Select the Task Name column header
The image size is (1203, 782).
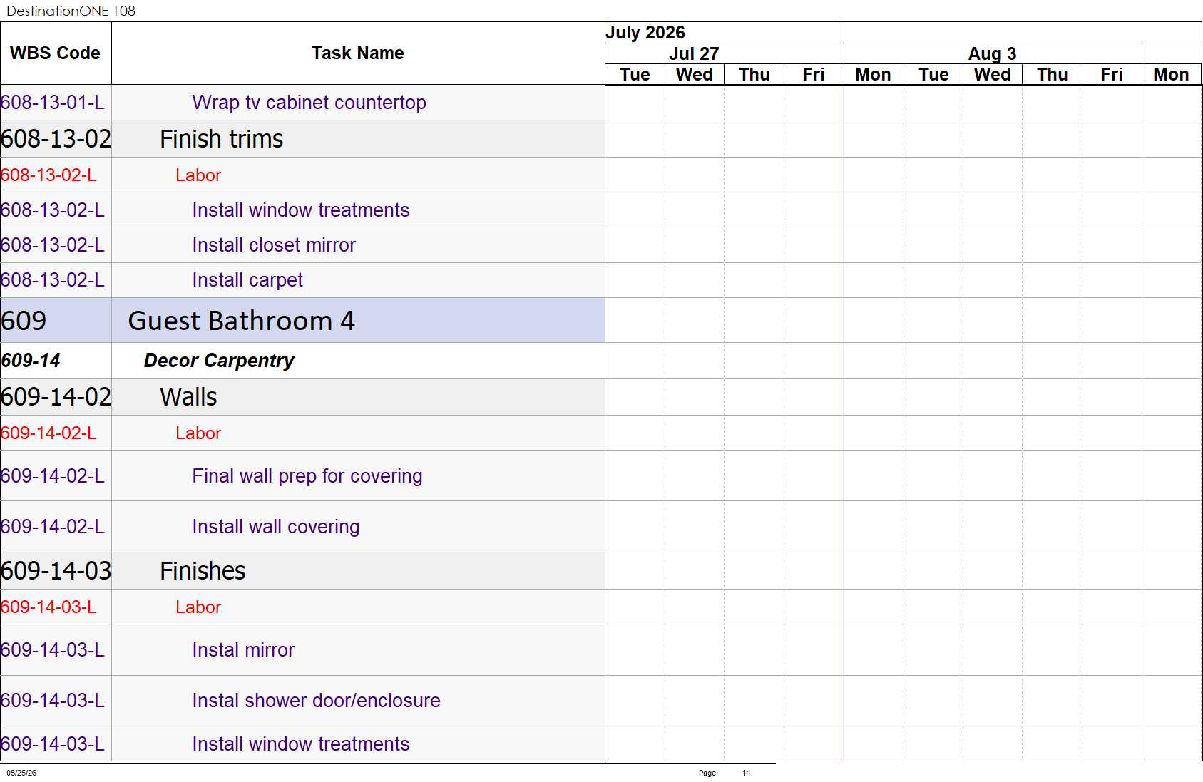coord(358,53)
